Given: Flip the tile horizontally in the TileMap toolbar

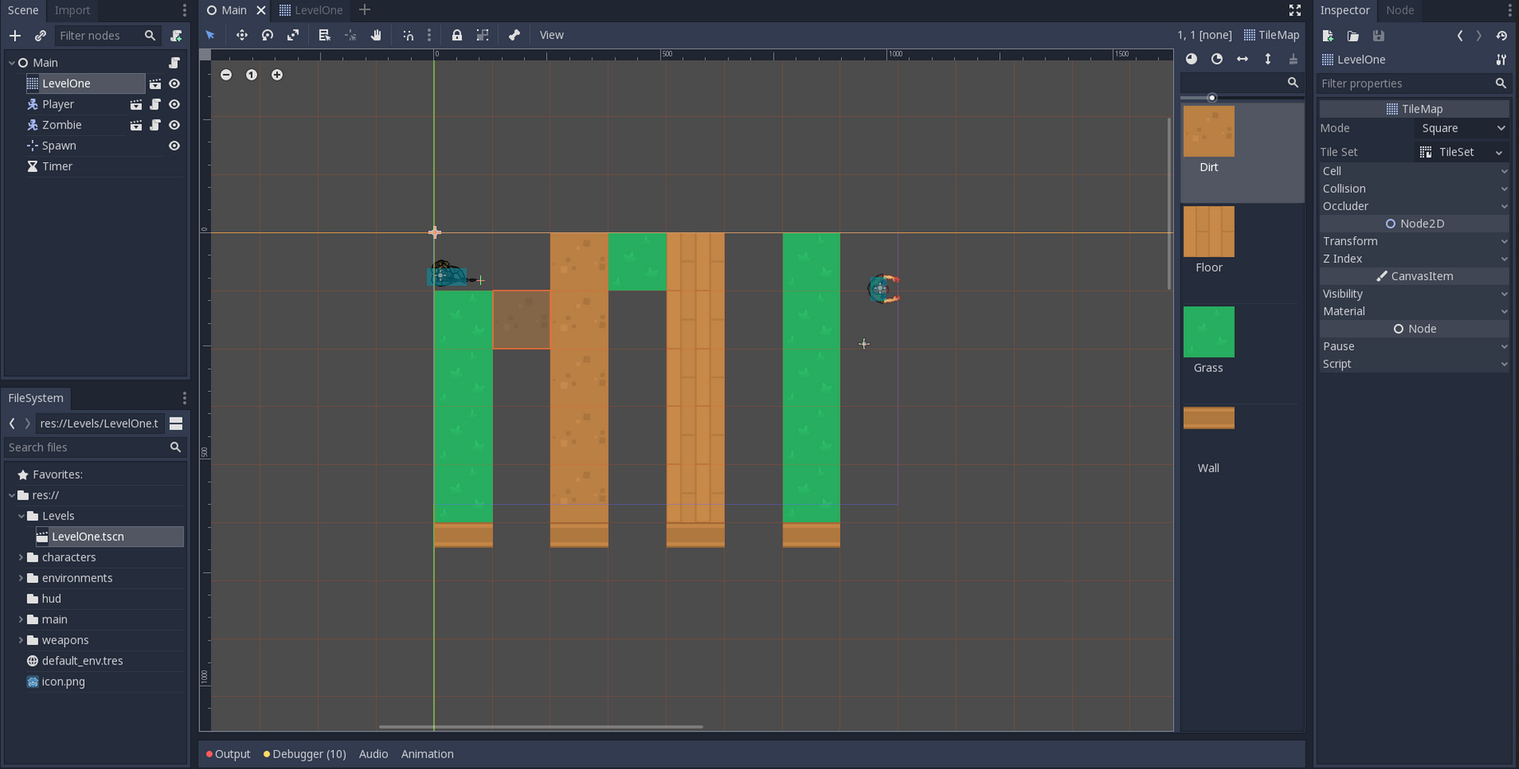Looking at the screenshot, I should click(1243, 59).
